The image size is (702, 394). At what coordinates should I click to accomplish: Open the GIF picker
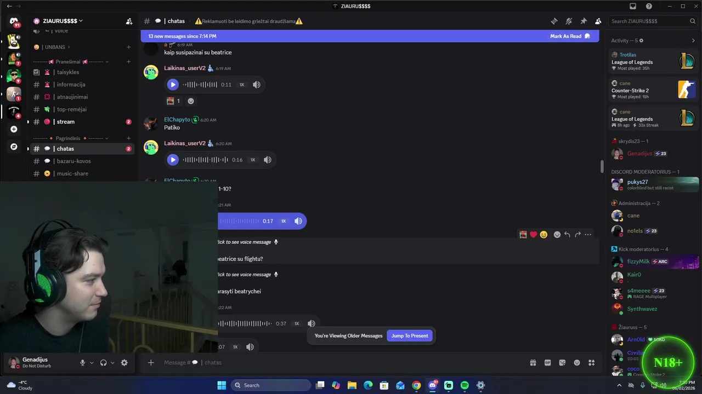point(547,362)
